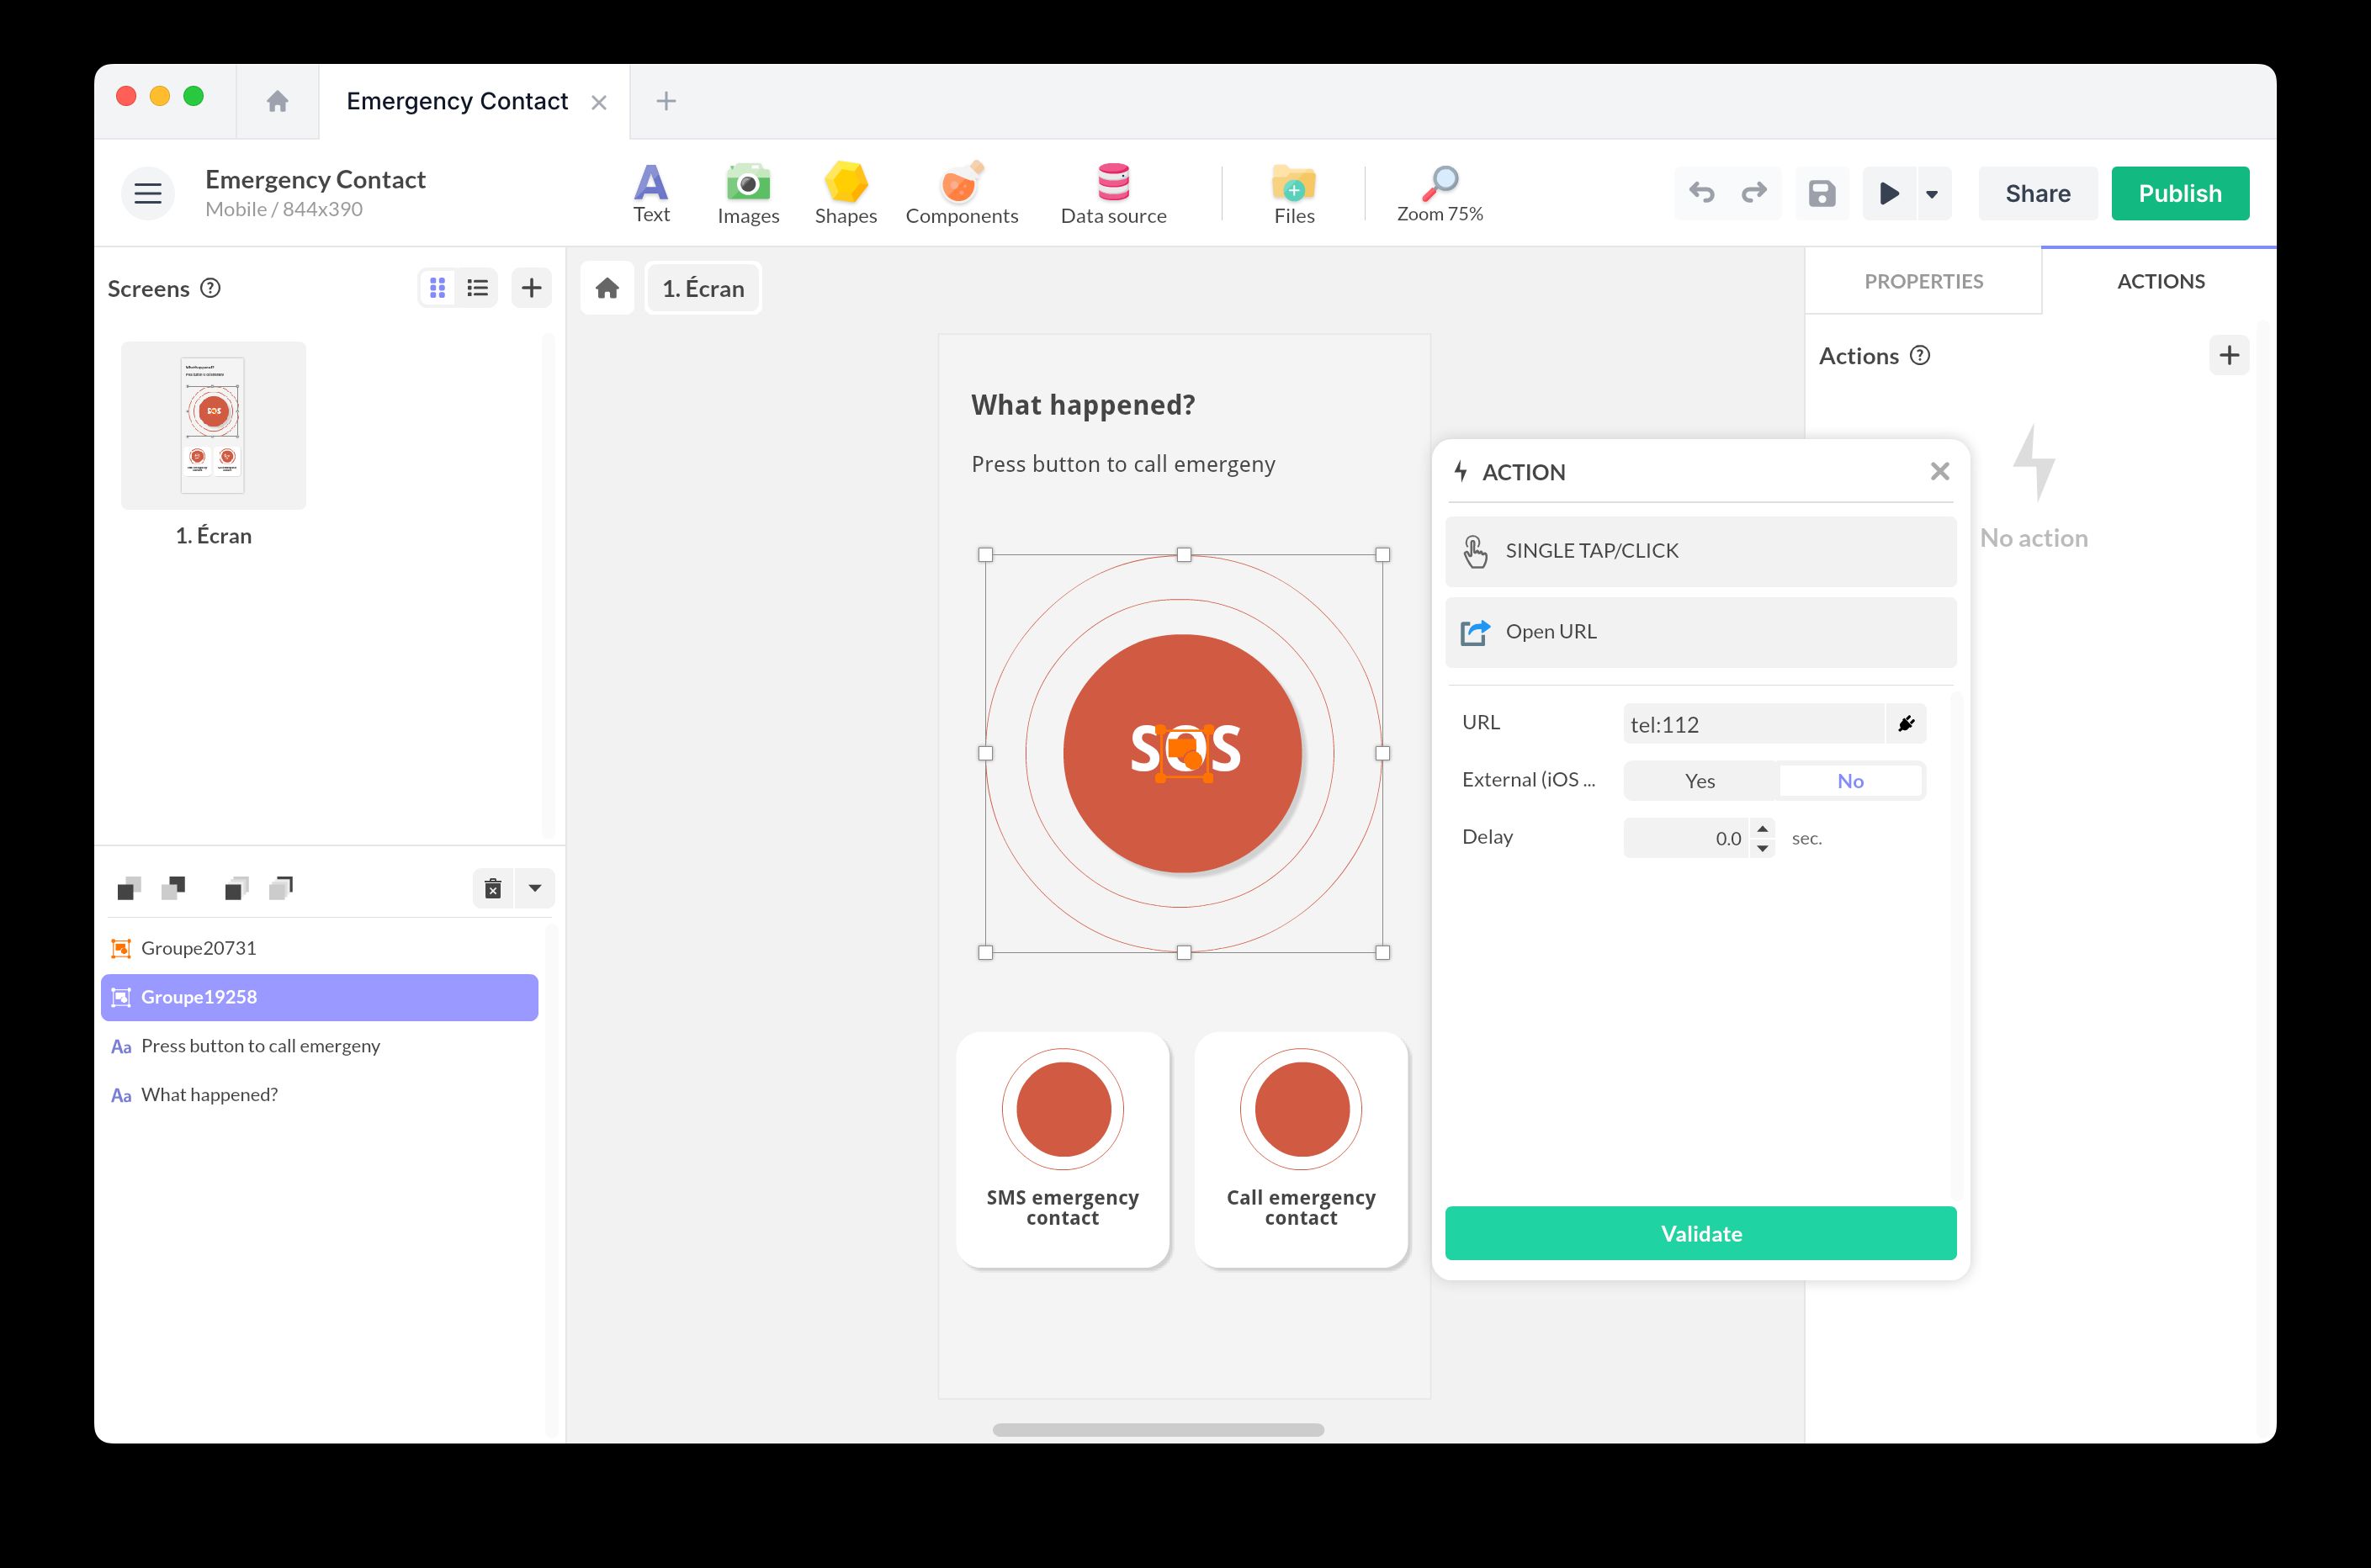Set External iOS option to Yes

tap(1699, 781)
